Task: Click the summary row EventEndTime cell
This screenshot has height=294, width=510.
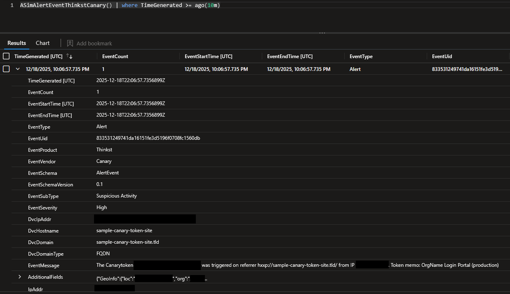Action: point(299,69)
